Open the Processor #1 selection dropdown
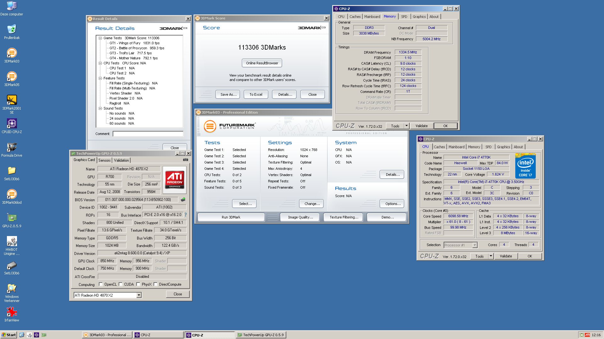 point(475,245)
